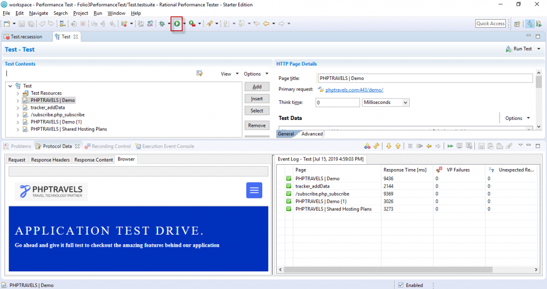This screenshot has width=547, height=289.
Task: Click the New toolbar icon
Action: 6,23
